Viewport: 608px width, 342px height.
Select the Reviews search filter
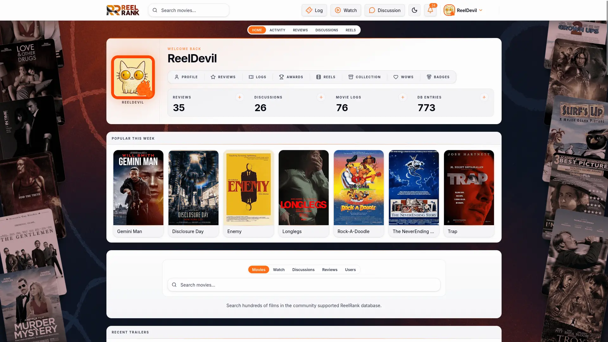point(330,269)
